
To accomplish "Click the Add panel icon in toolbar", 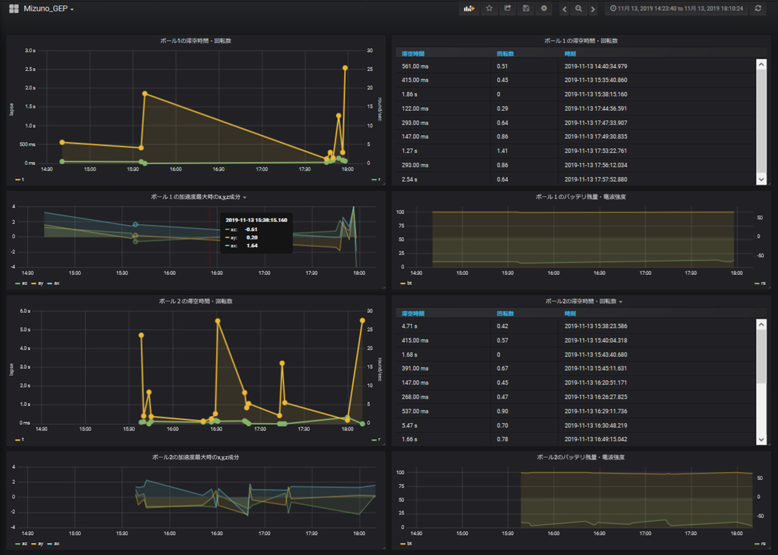I will [468, 9].
